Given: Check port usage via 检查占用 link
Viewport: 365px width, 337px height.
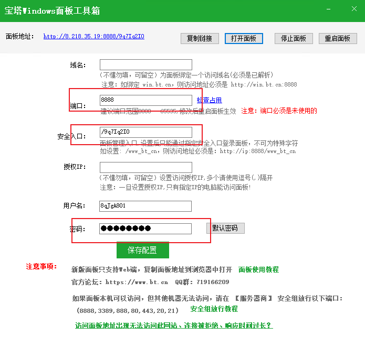Looking at the screenshot, I should click(209, 100).
